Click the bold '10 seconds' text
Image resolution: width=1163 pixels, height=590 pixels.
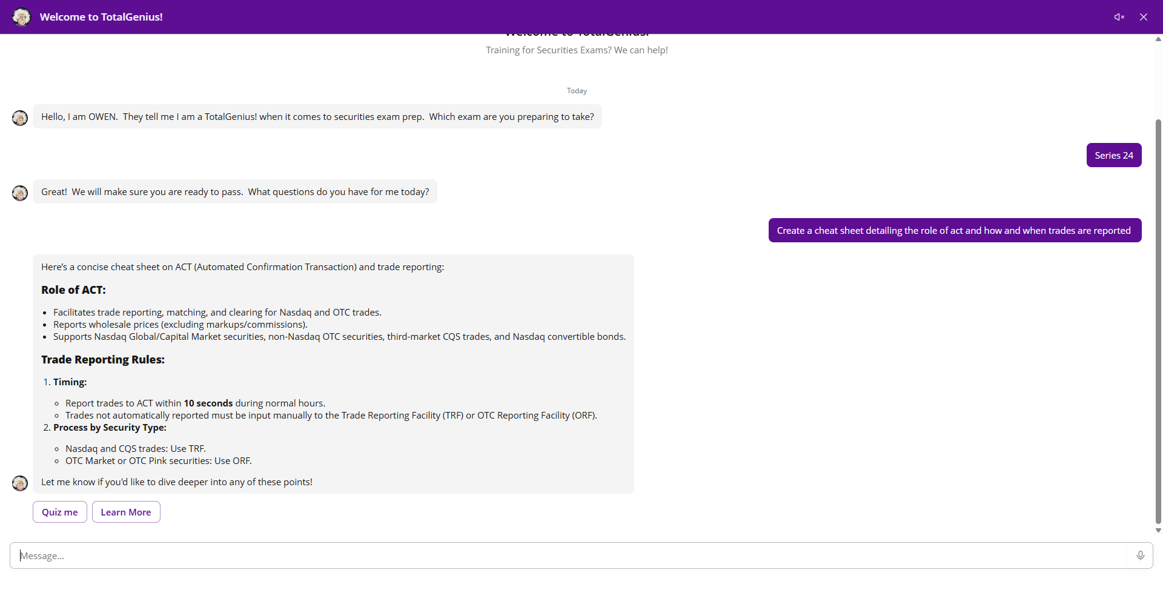pyautogui.click(x=208, y=403)
